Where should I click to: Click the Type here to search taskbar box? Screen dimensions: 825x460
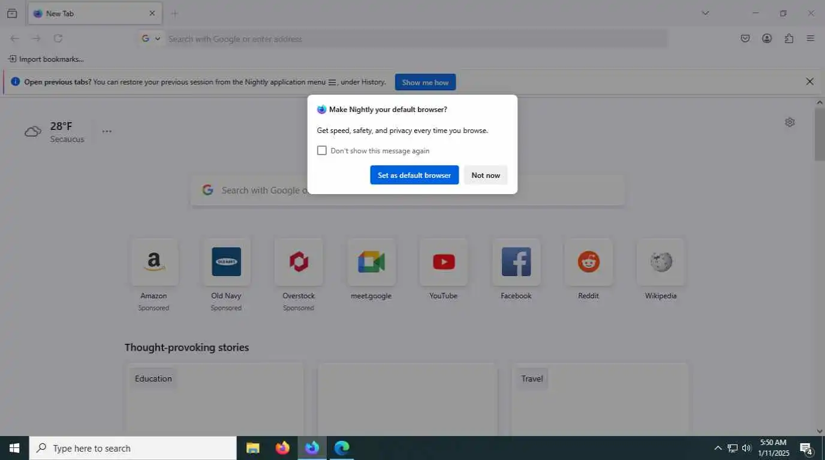[x=133, y=448]
